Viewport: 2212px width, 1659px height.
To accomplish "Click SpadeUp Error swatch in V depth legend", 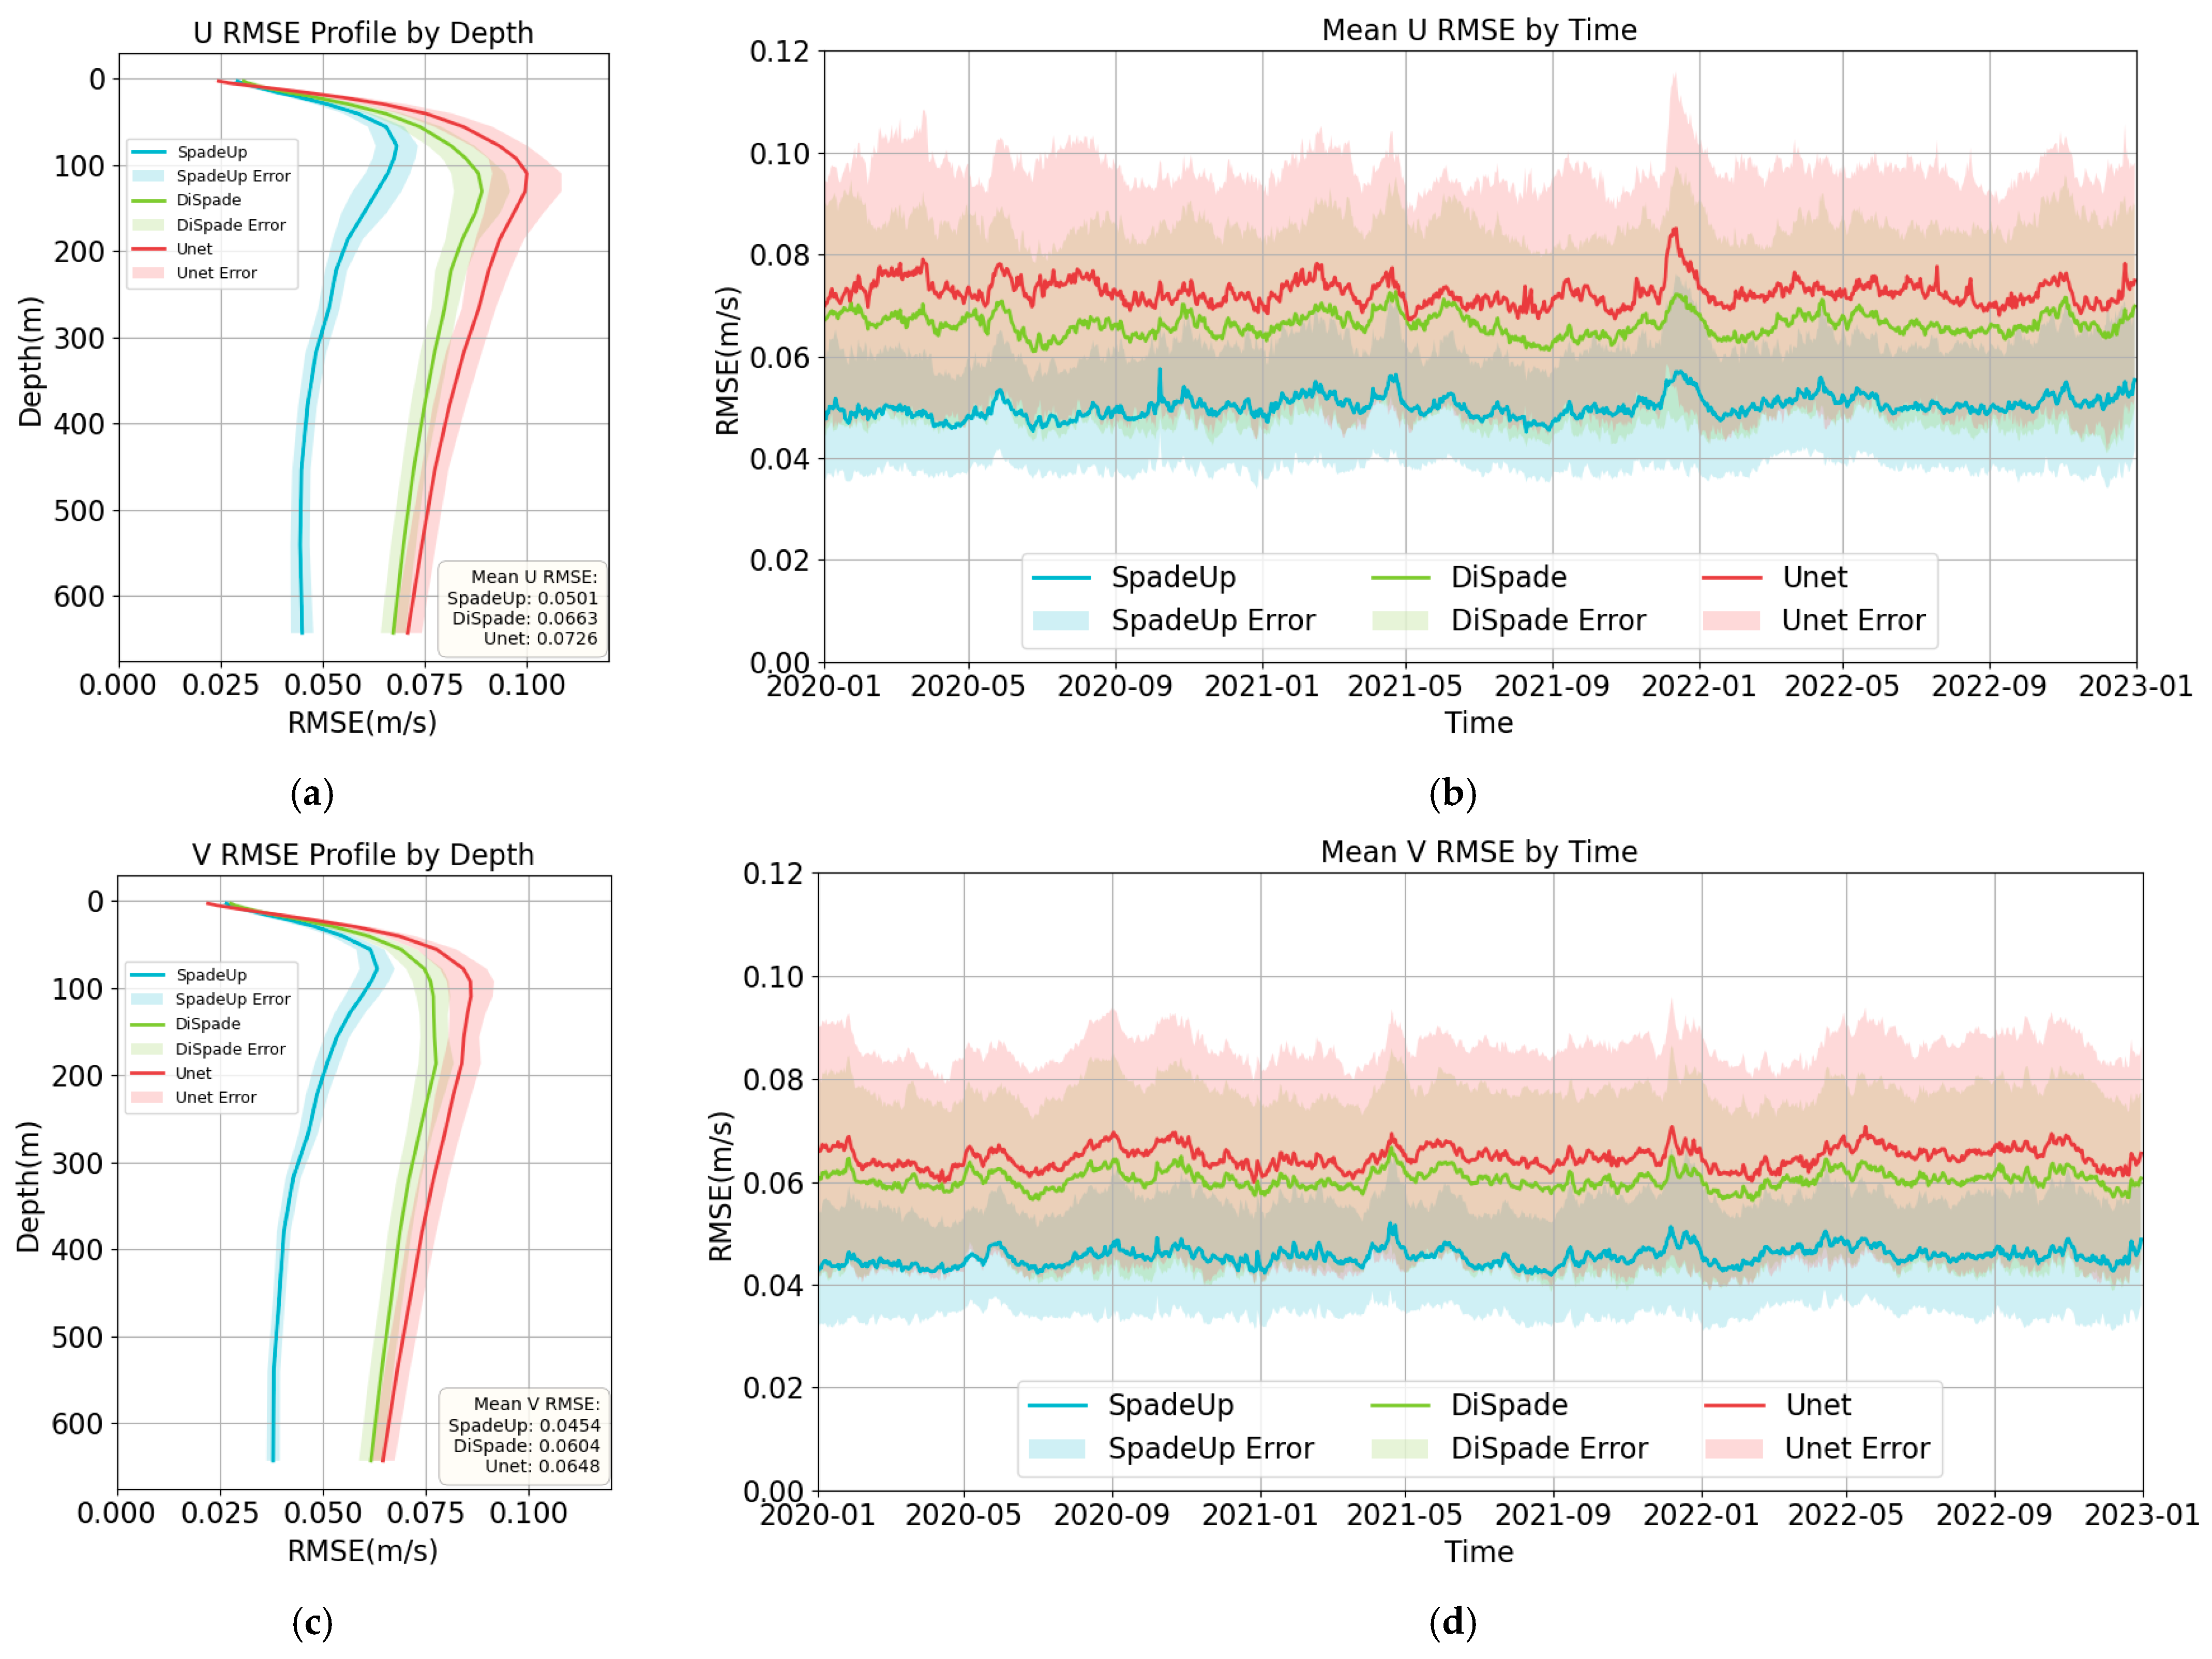I will pyautogui.click(x=146, y=999).
